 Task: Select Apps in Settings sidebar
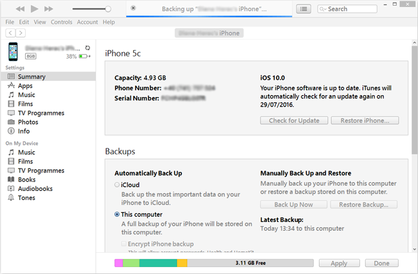coord(48,86)
